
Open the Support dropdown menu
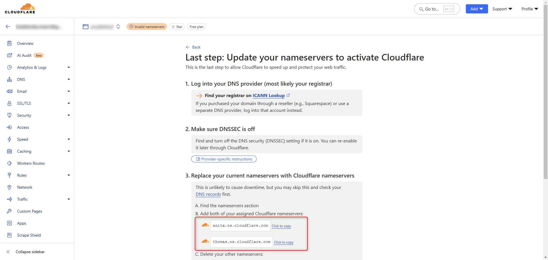click(x=502, y=9)
